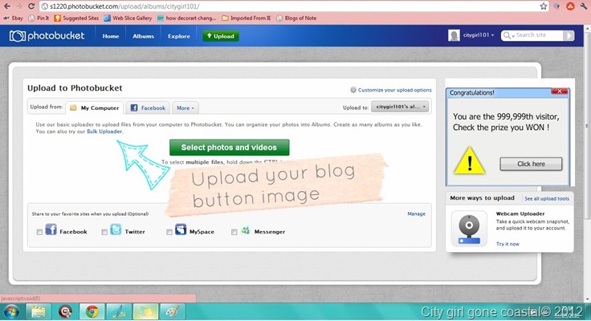Enable the Messenger share checkbox
591x321 pixels.
tap(234, 232)
